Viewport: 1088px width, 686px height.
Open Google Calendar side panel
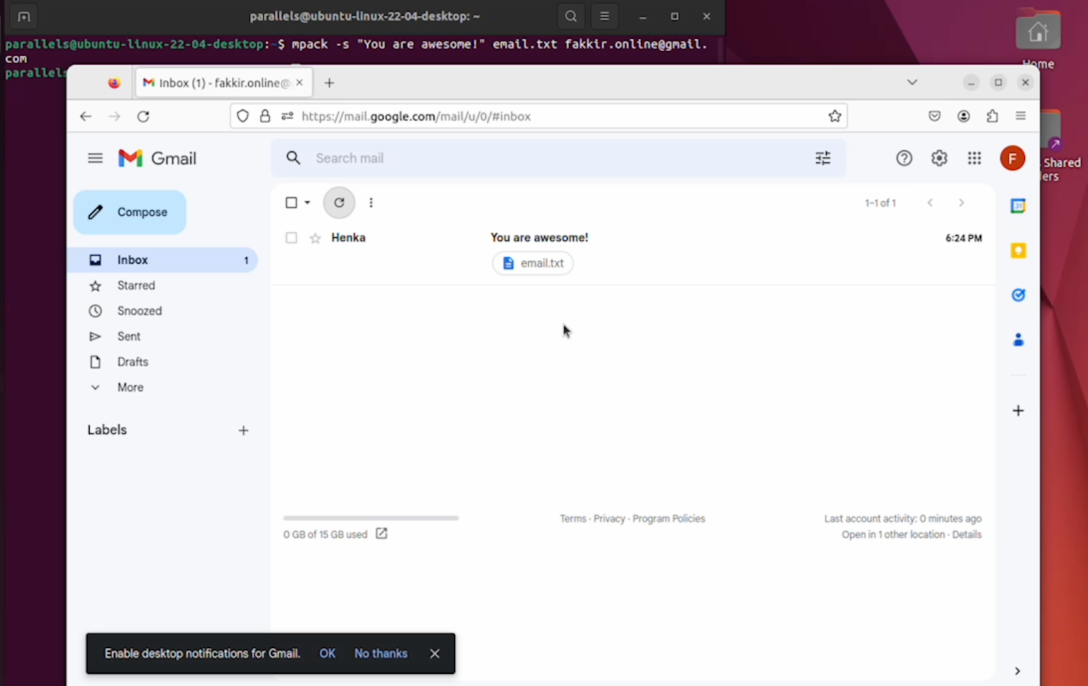click(1018, 206)
